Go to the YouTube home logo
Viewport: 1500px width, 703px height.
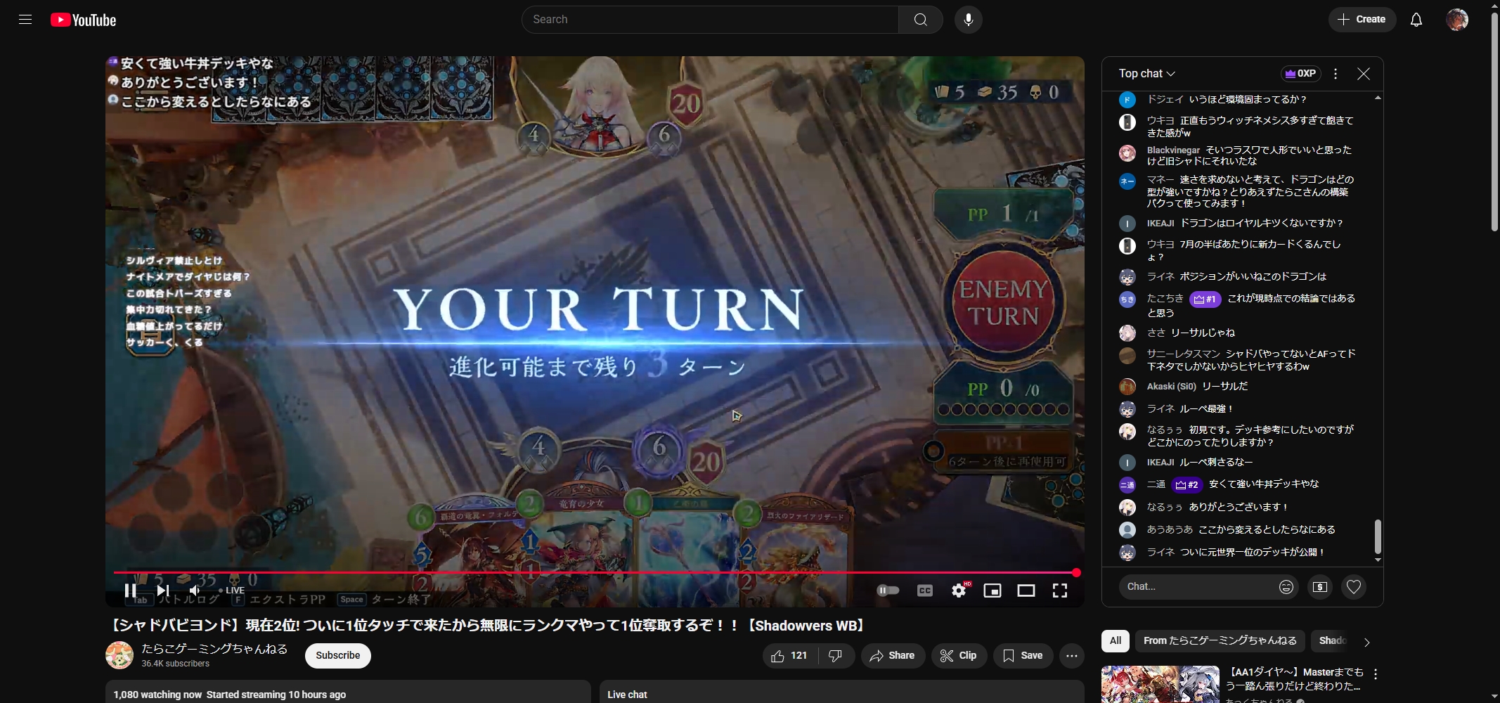(x=83, y=20)
